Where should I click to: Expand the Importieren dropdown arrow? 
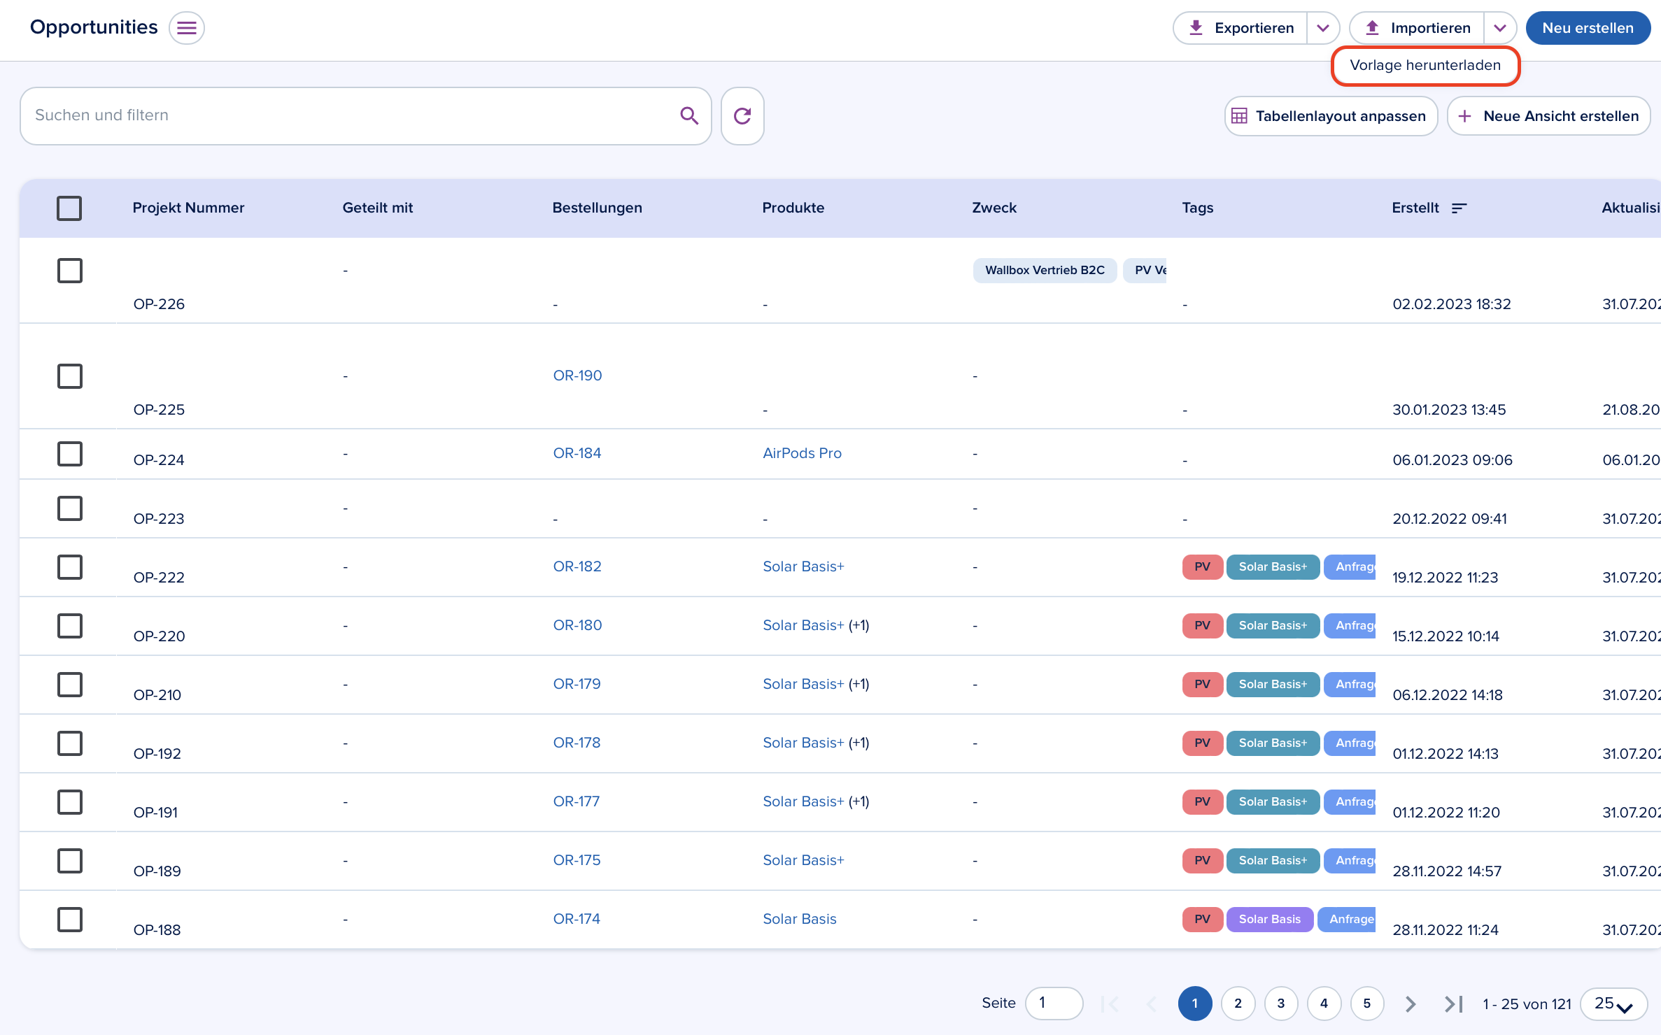[x=1499, y=28]
